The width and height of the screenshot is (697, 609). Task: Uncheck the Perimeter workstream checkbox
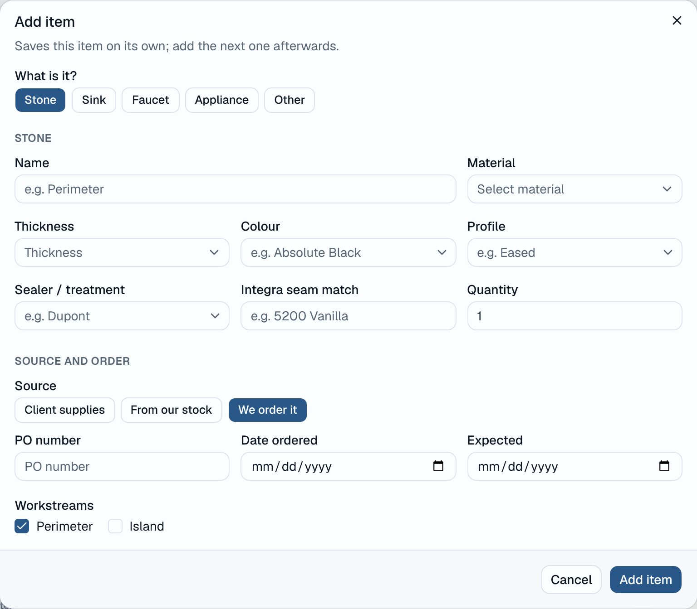point(22,526)
